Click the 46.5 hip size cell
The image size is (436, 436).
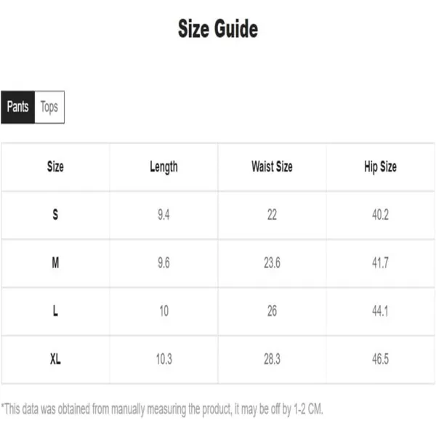[380, 359]
